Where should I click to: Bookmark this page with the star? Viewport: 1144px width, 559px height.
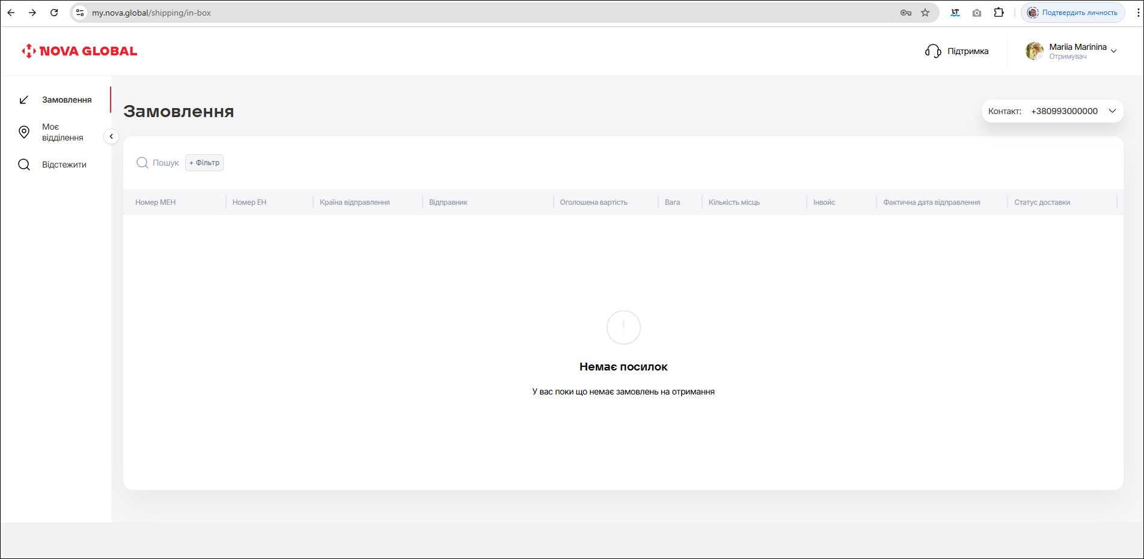click(925, 13)
